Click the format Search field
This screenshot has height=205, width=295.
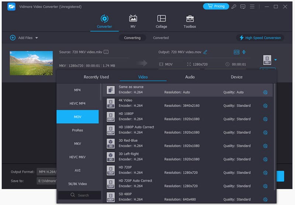[x=80, y=195]
